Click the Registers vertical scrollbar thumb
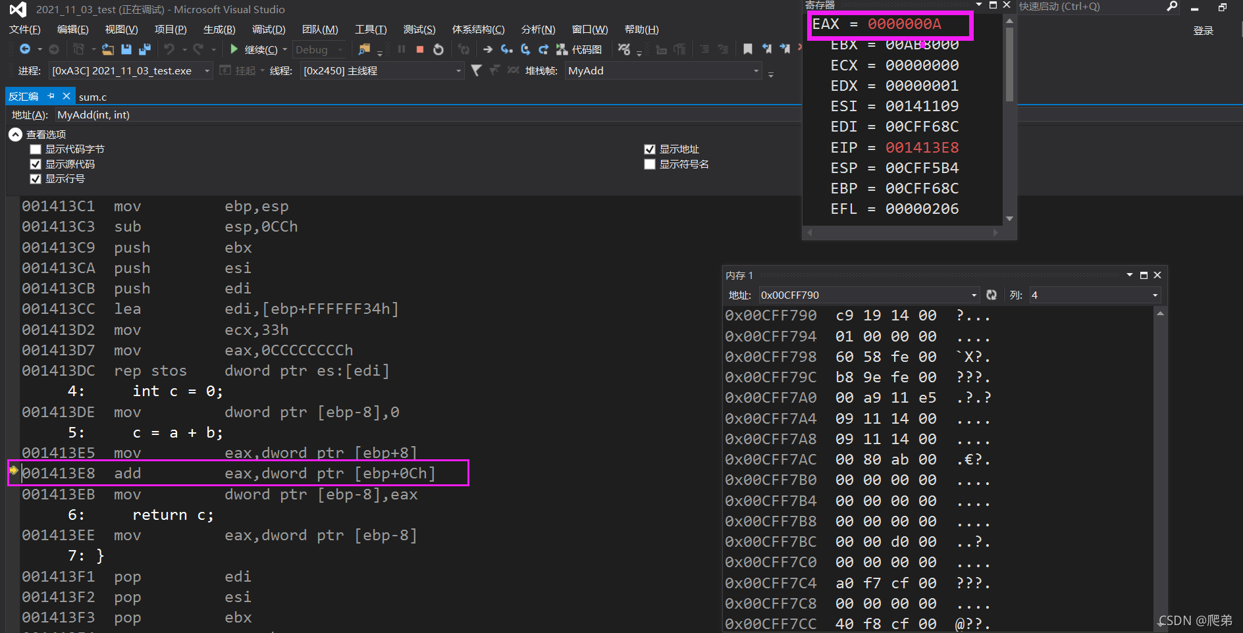The image size is (1243, 633). click(1009, 64)
